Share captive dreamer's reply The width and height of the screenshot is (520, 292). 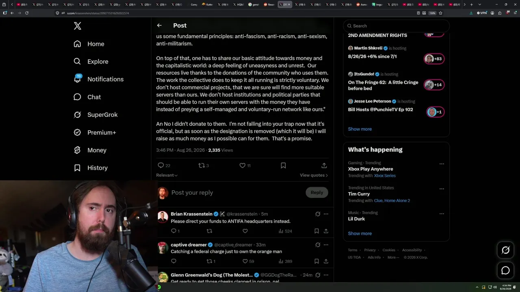click(x=326, y=261)
